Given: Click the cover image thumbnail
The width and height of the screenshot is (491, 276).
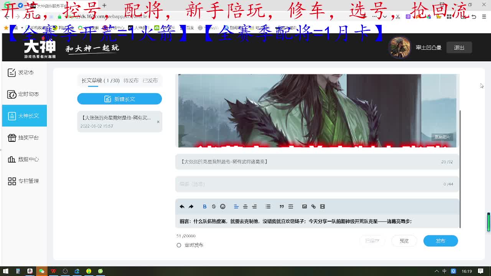Looking at the screenshot, I should (x=317, y=111).
